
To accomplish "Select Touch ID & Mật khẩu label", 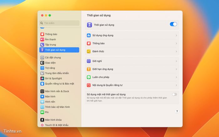I will pos(57,125).
